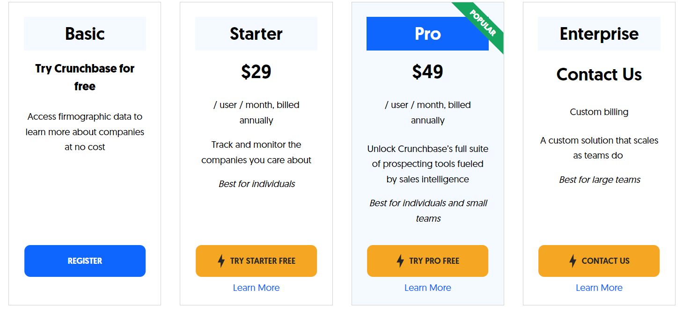Choose the Try Pro Free button

coord(427,261)
